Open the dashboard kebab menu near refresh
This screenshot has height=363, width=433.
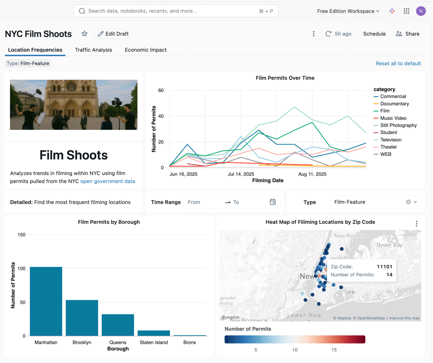314,34
